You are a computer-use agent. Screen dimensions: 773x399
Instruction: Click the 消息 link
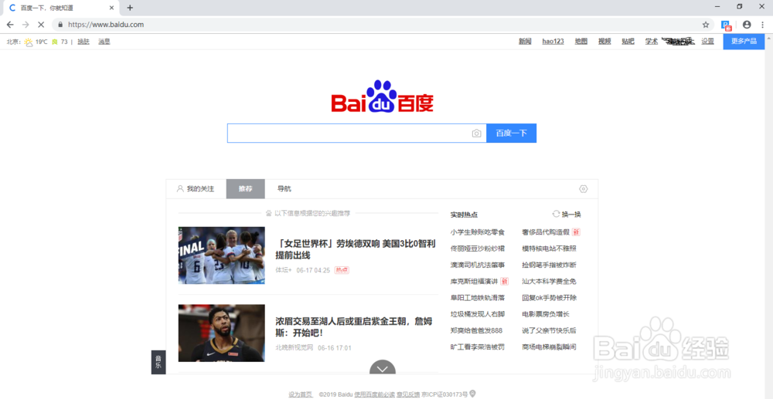(104, 42)
